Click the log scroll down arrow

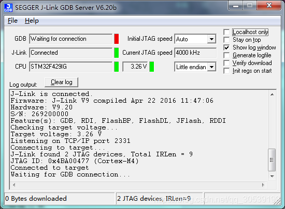click(272, 176)
